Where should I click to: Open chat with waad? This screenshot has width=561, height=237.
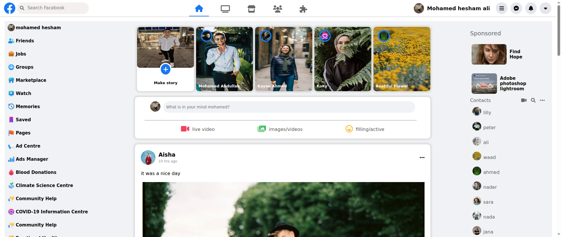(484, 157)
